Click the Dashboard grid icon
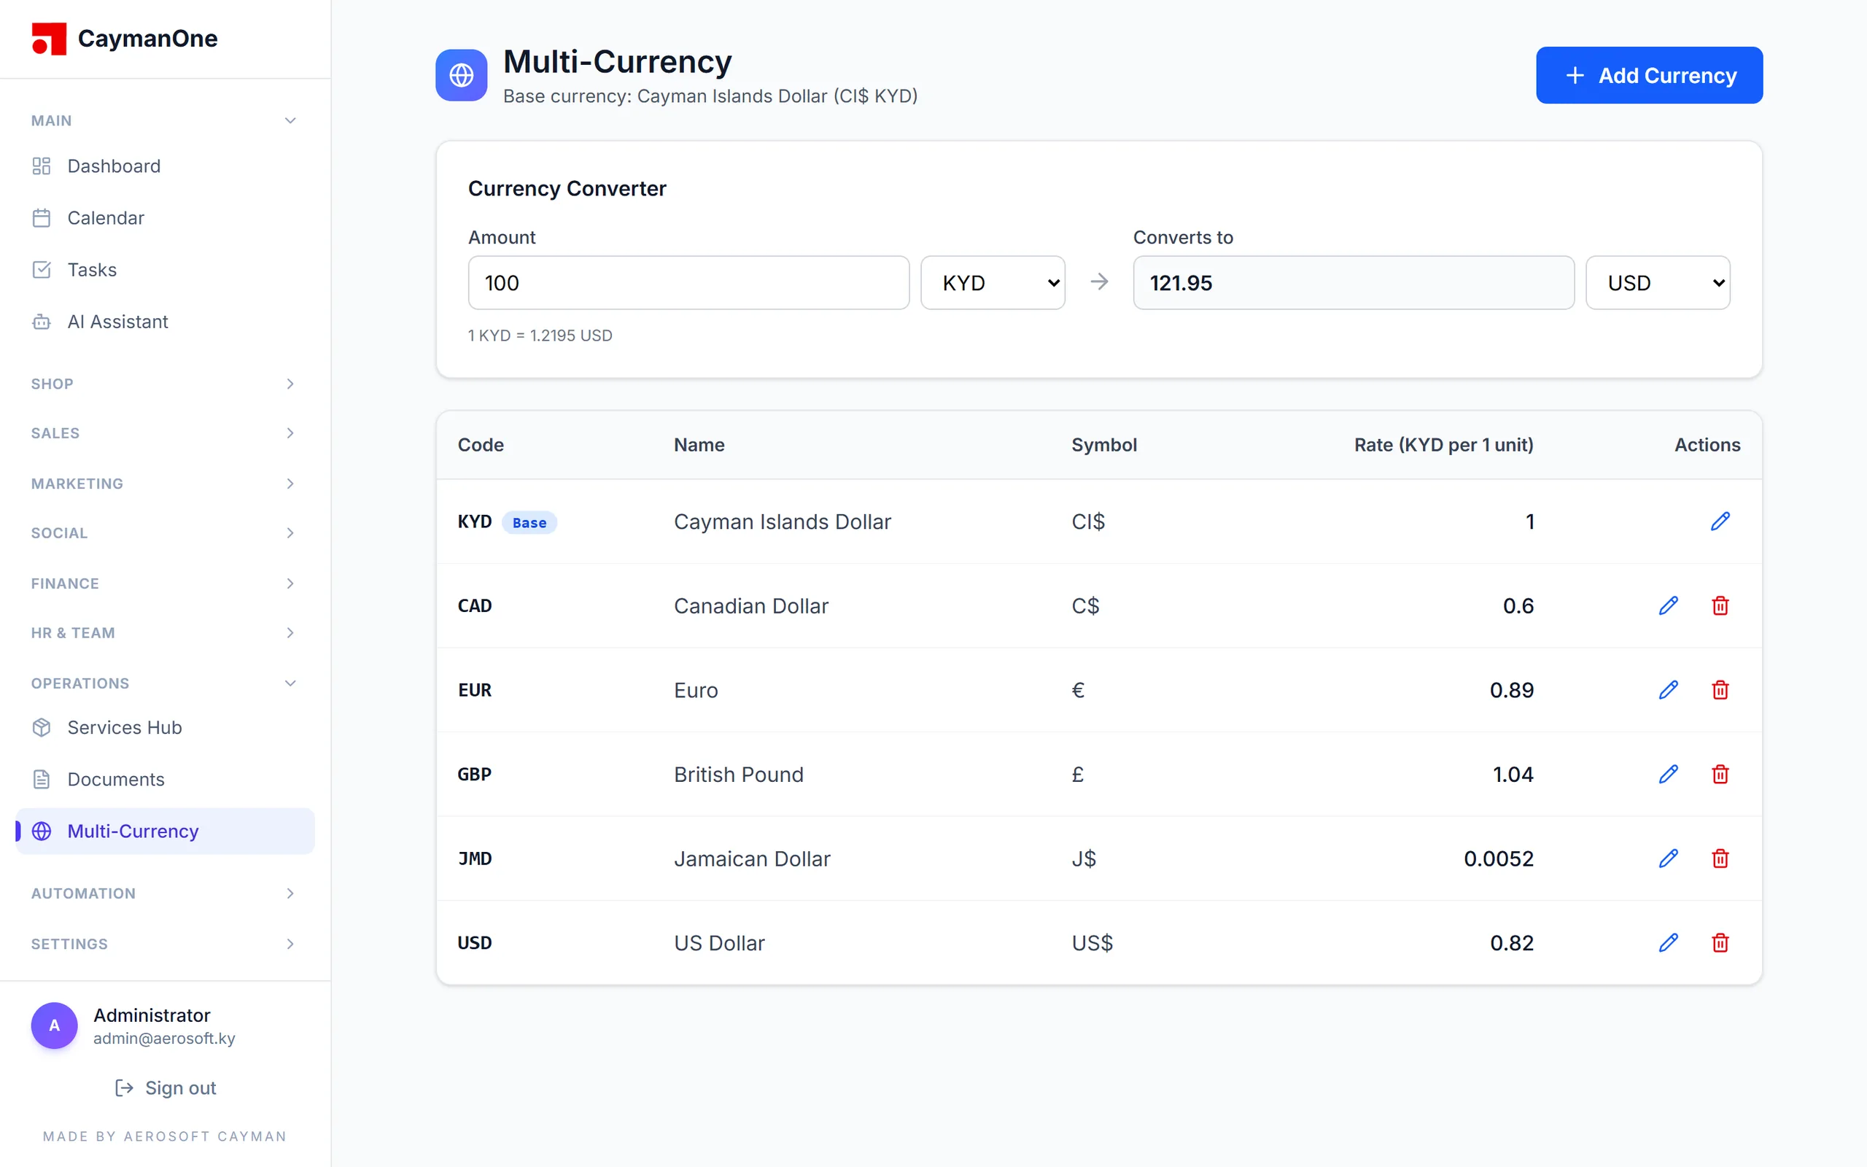Viewport: 1867px width, 1167px height. coord(42,166)
